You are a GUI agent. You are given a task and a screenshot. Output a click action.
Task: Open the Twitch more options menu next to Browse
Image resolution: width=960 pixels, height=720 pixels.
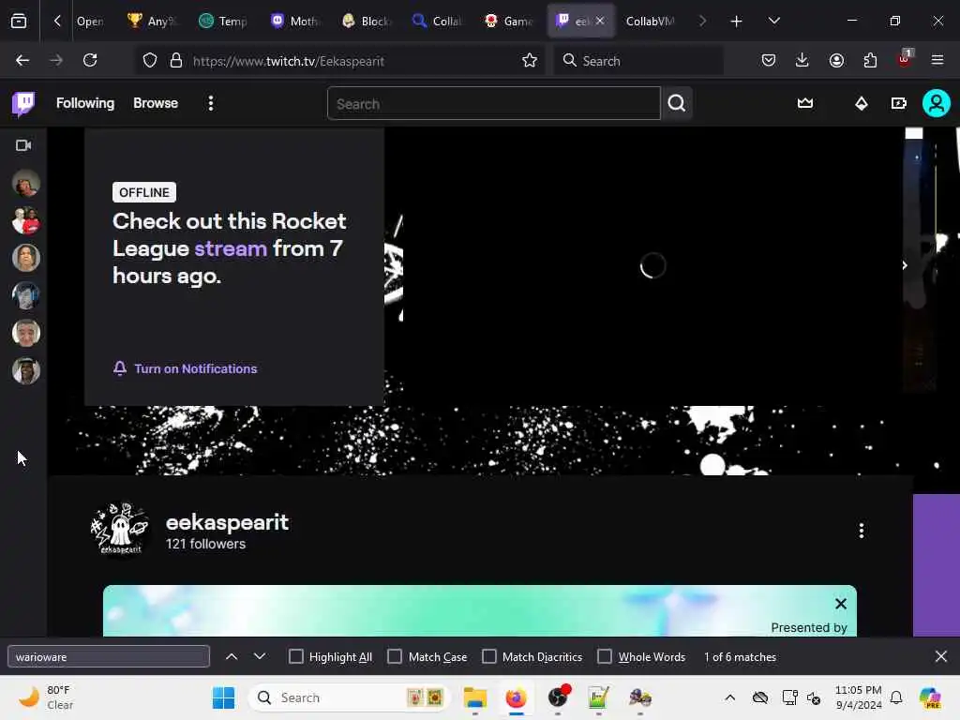tap(211, 103)
